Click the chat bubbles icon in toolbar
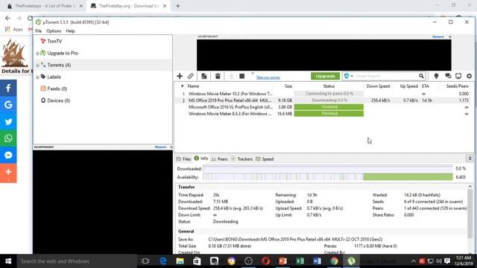 [x=448, y=76]
